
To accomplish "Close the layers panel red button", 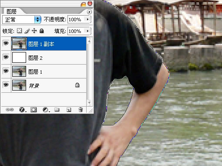I will click(x=90, y=3).
